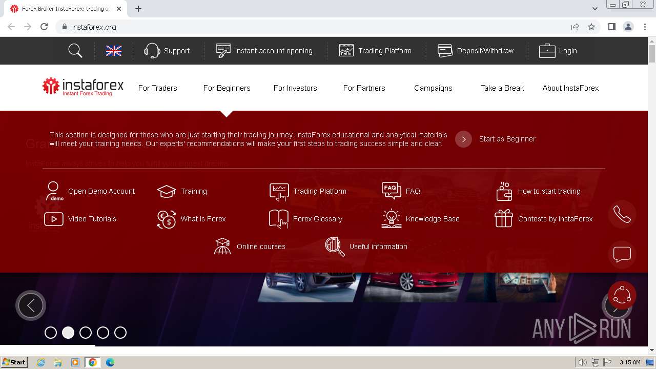Expand the For Beginners menu
656x369 pixels.
click(x=227, y=88)
